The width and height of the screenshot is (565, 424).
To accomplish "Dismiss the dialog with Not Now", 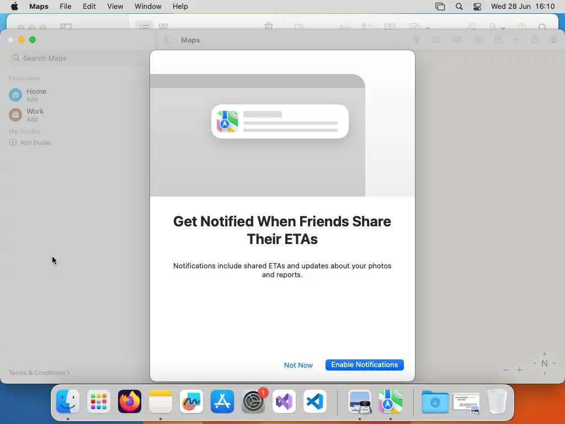I will tap(298, 365).
